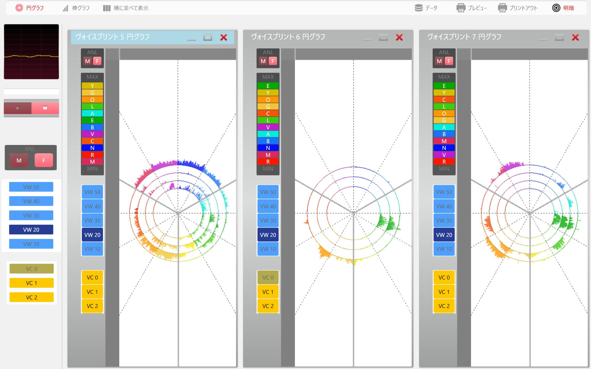The width and height of the screenshot is (591, 369).
Task: Select VW 30 in ヴォイスプリント 5
Action: pos(92,221)
